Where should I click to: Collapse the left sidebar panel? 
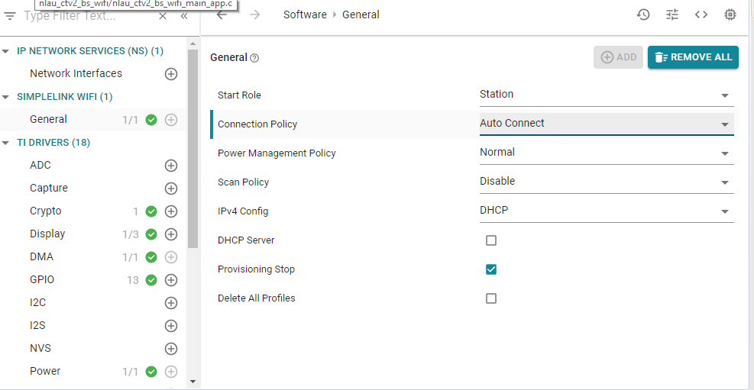184,16
